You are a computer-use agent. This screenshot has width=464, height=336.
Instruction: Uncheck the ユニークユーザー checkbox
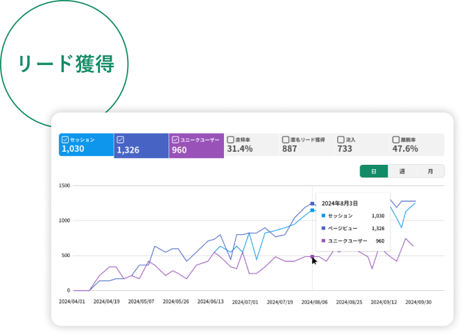pyautogui.click(x=175, y=139)
